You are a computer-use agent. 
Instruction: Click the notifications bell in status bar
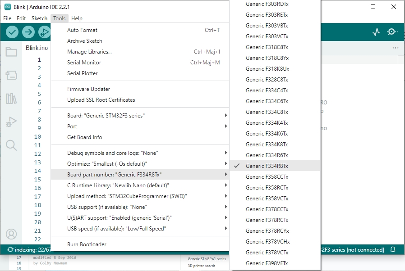point(393,249)
